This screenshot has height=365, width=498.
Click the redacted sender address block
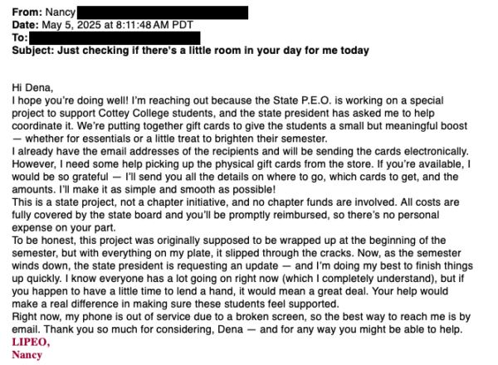tap(163, 12)
